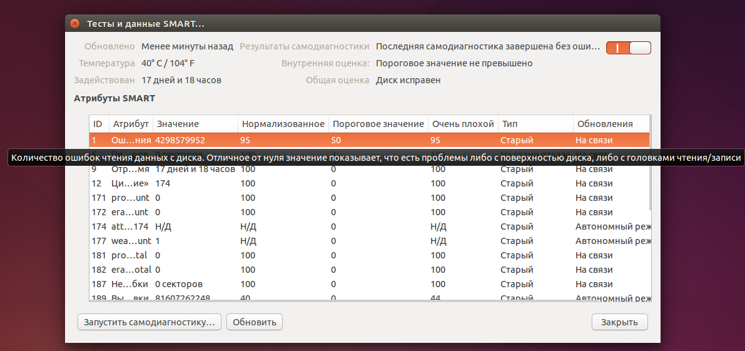This screenshot has width=745, height=351.
Task: Select the highlighted attribute row with ID 1
Action: click(x=369, y=140)
